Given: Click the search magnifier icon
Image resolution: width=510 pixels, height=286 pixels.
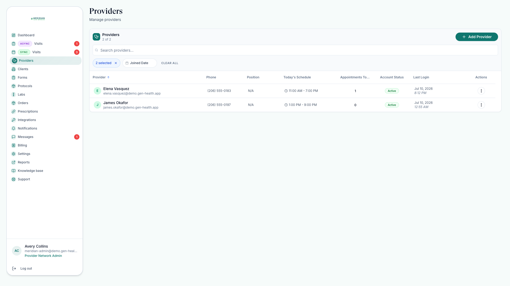Looking at the screenshot, I should [x=97, y=50].
